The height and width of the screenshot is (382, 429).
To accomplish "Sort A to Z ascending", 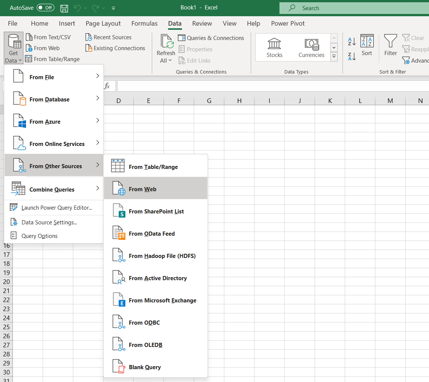I will tap(352, 41).
